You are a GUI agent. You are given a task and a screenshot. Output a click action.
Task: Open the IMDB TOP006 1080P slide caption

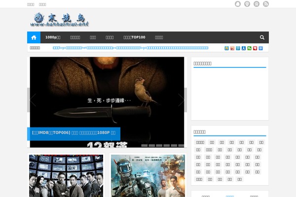(74, 133)
